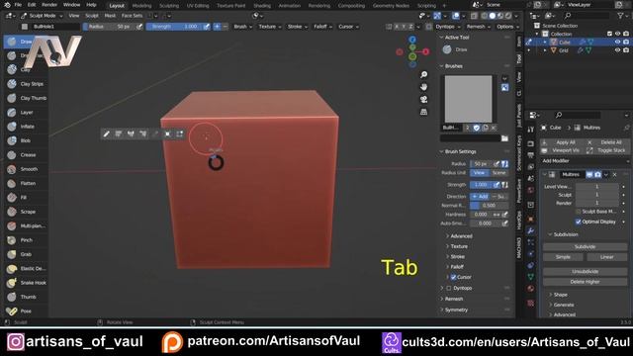Click the zoom magnifier viewport icon

[423, 75]
